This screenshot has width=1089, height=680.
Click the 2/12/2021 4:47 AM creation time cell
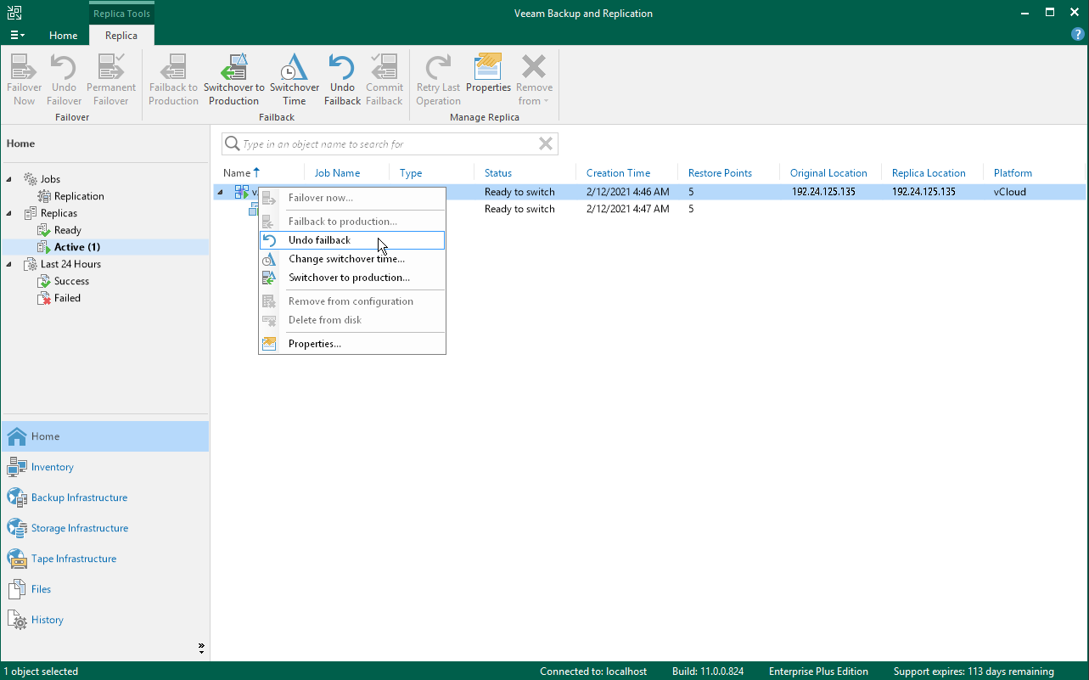[x=627, y=209]
